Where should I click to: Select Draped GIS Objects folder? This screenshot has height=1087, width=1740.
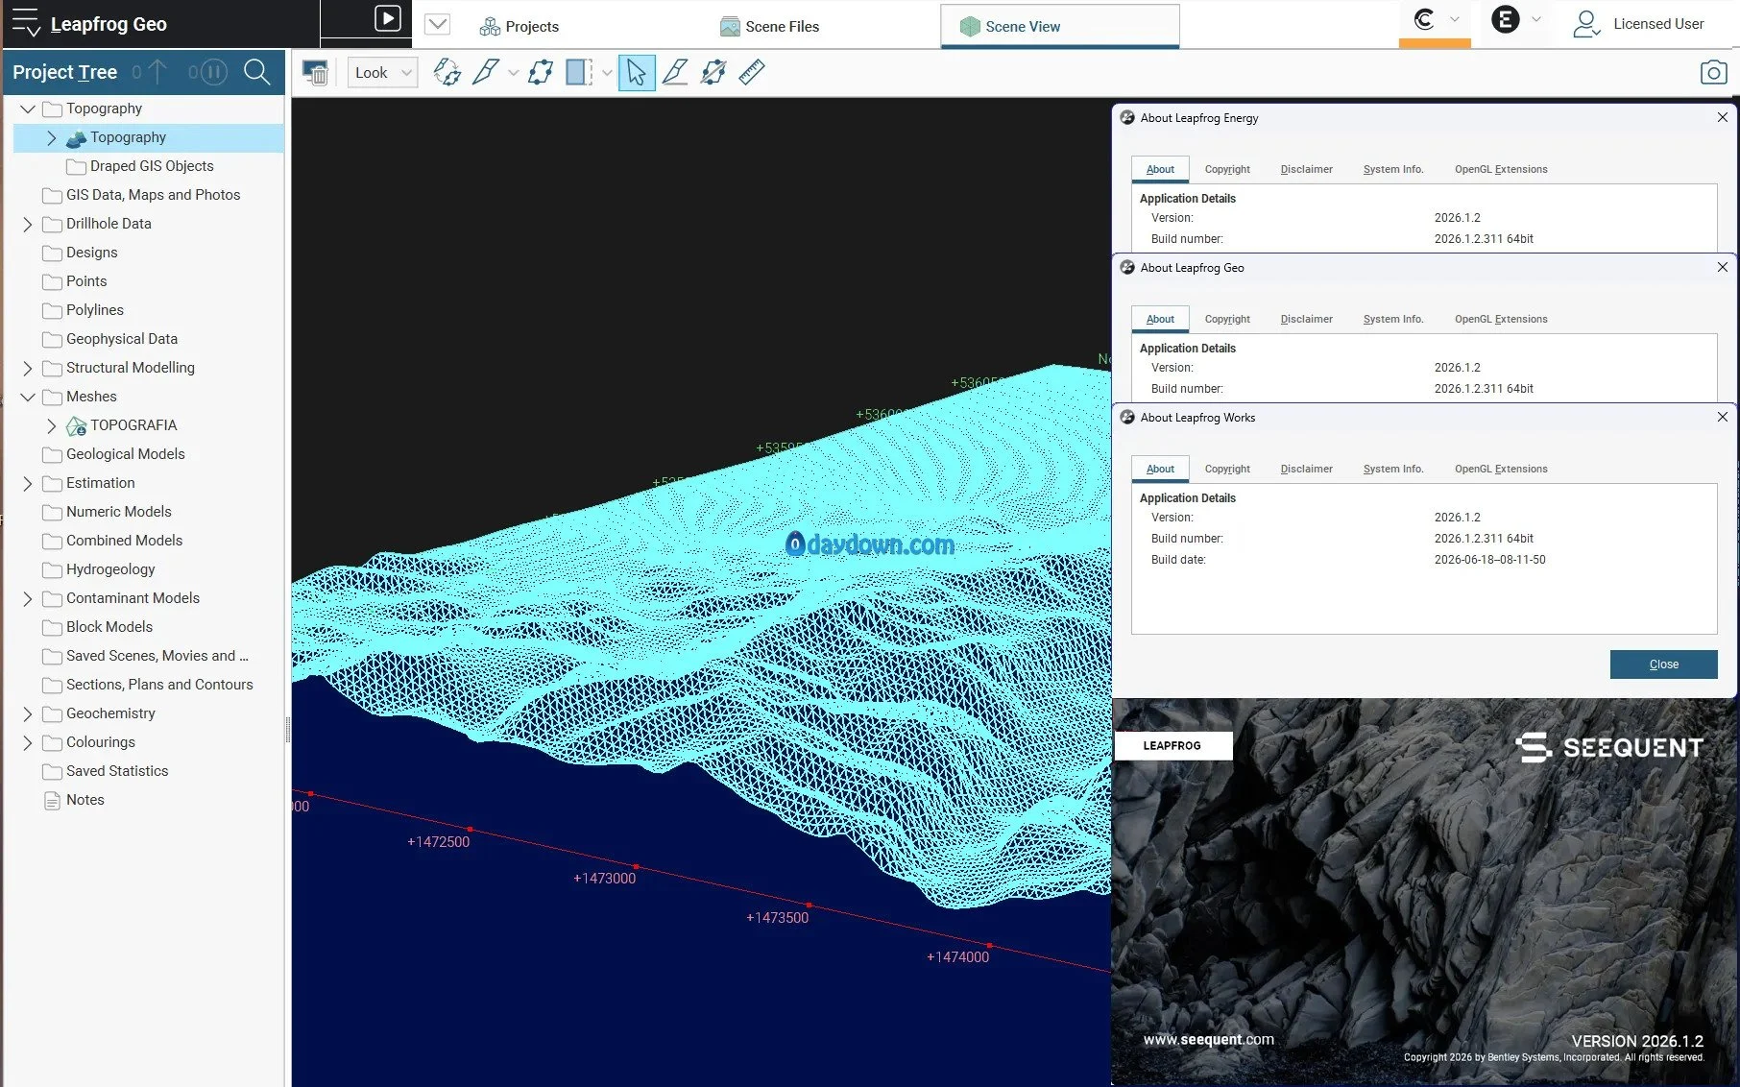[x=140, y=166]
